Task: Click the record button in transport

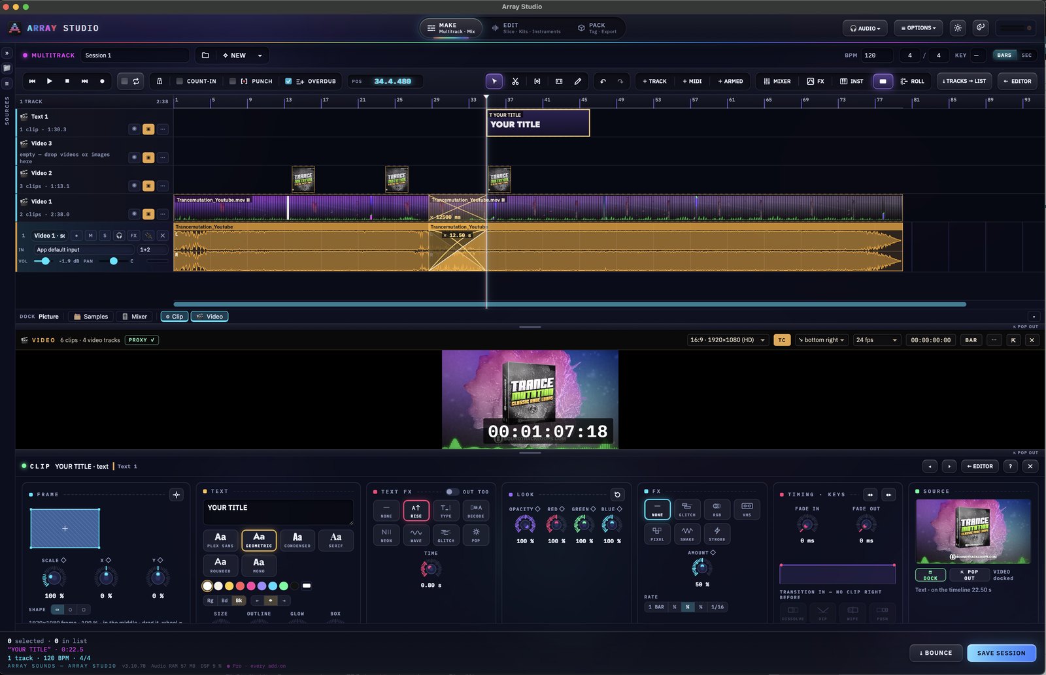Action: click(x=102, y=82)
